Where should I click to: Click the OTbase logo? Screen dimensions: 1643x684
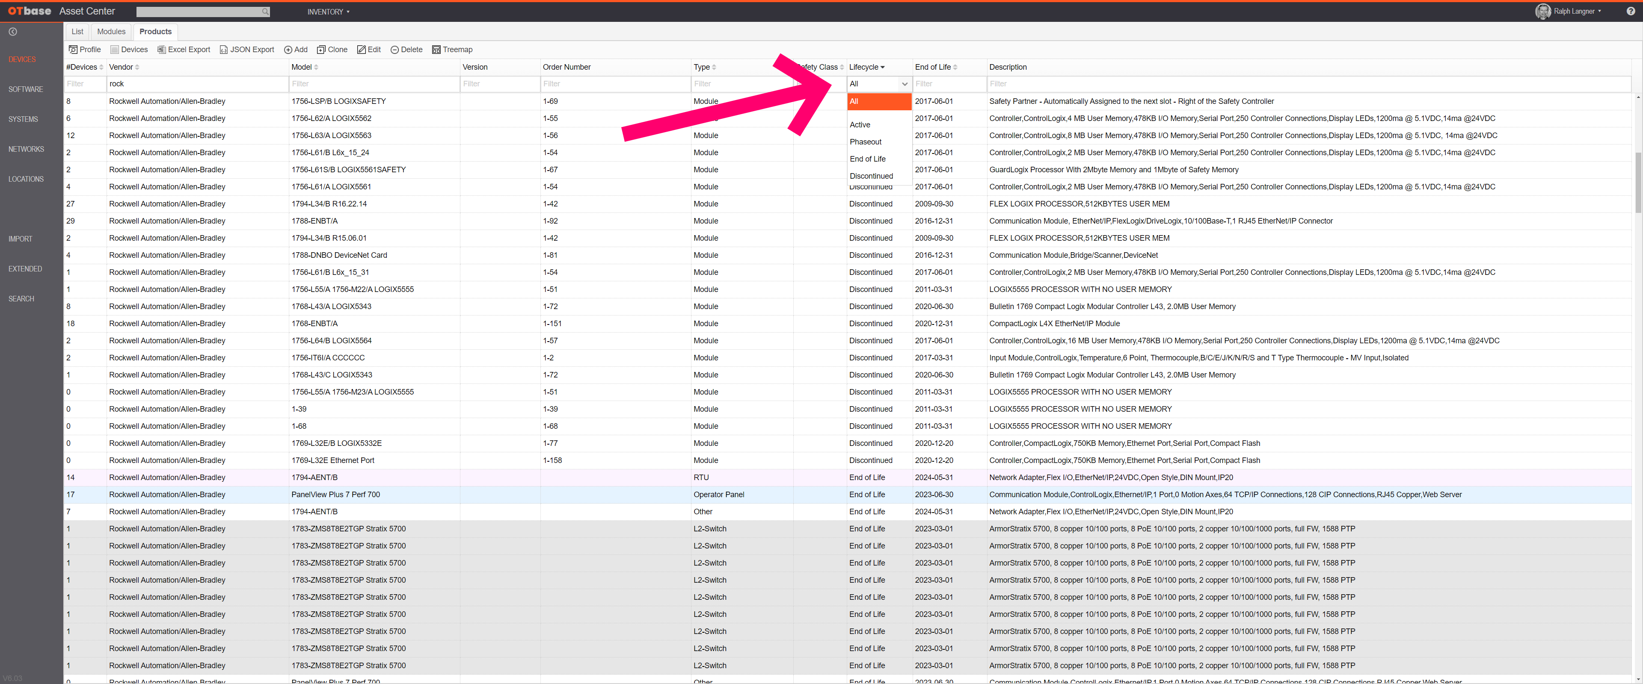(30, 11)
